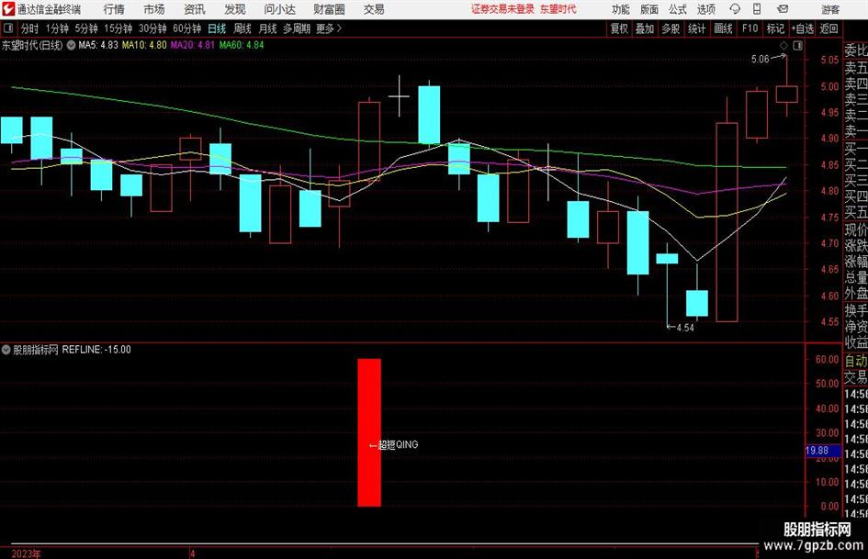Add stock via +自选 button
This screenshot has height=559, width=868.
[803, 28]
